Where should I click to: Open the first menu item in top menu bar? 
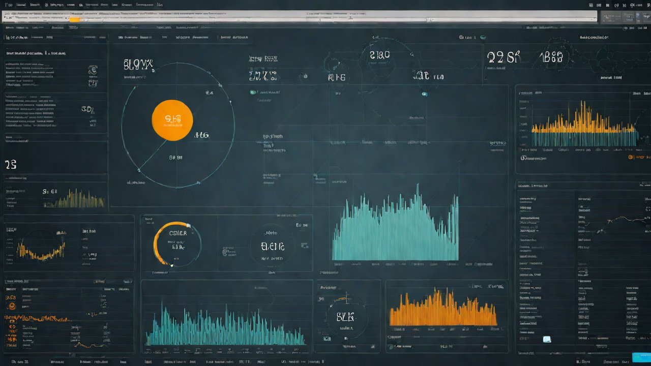click(x=6, y=5)
